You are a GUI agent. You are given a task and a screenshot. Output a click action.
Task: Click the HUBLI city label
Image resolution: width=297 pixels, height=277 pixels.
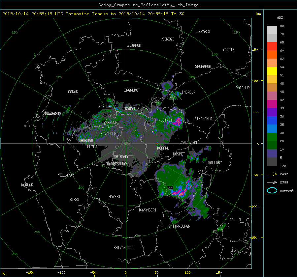point(92,147)
